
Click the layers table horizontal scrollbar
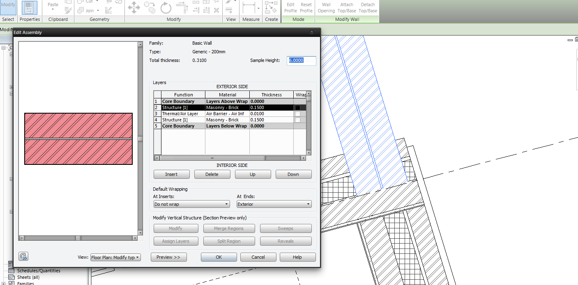[212, 158]
